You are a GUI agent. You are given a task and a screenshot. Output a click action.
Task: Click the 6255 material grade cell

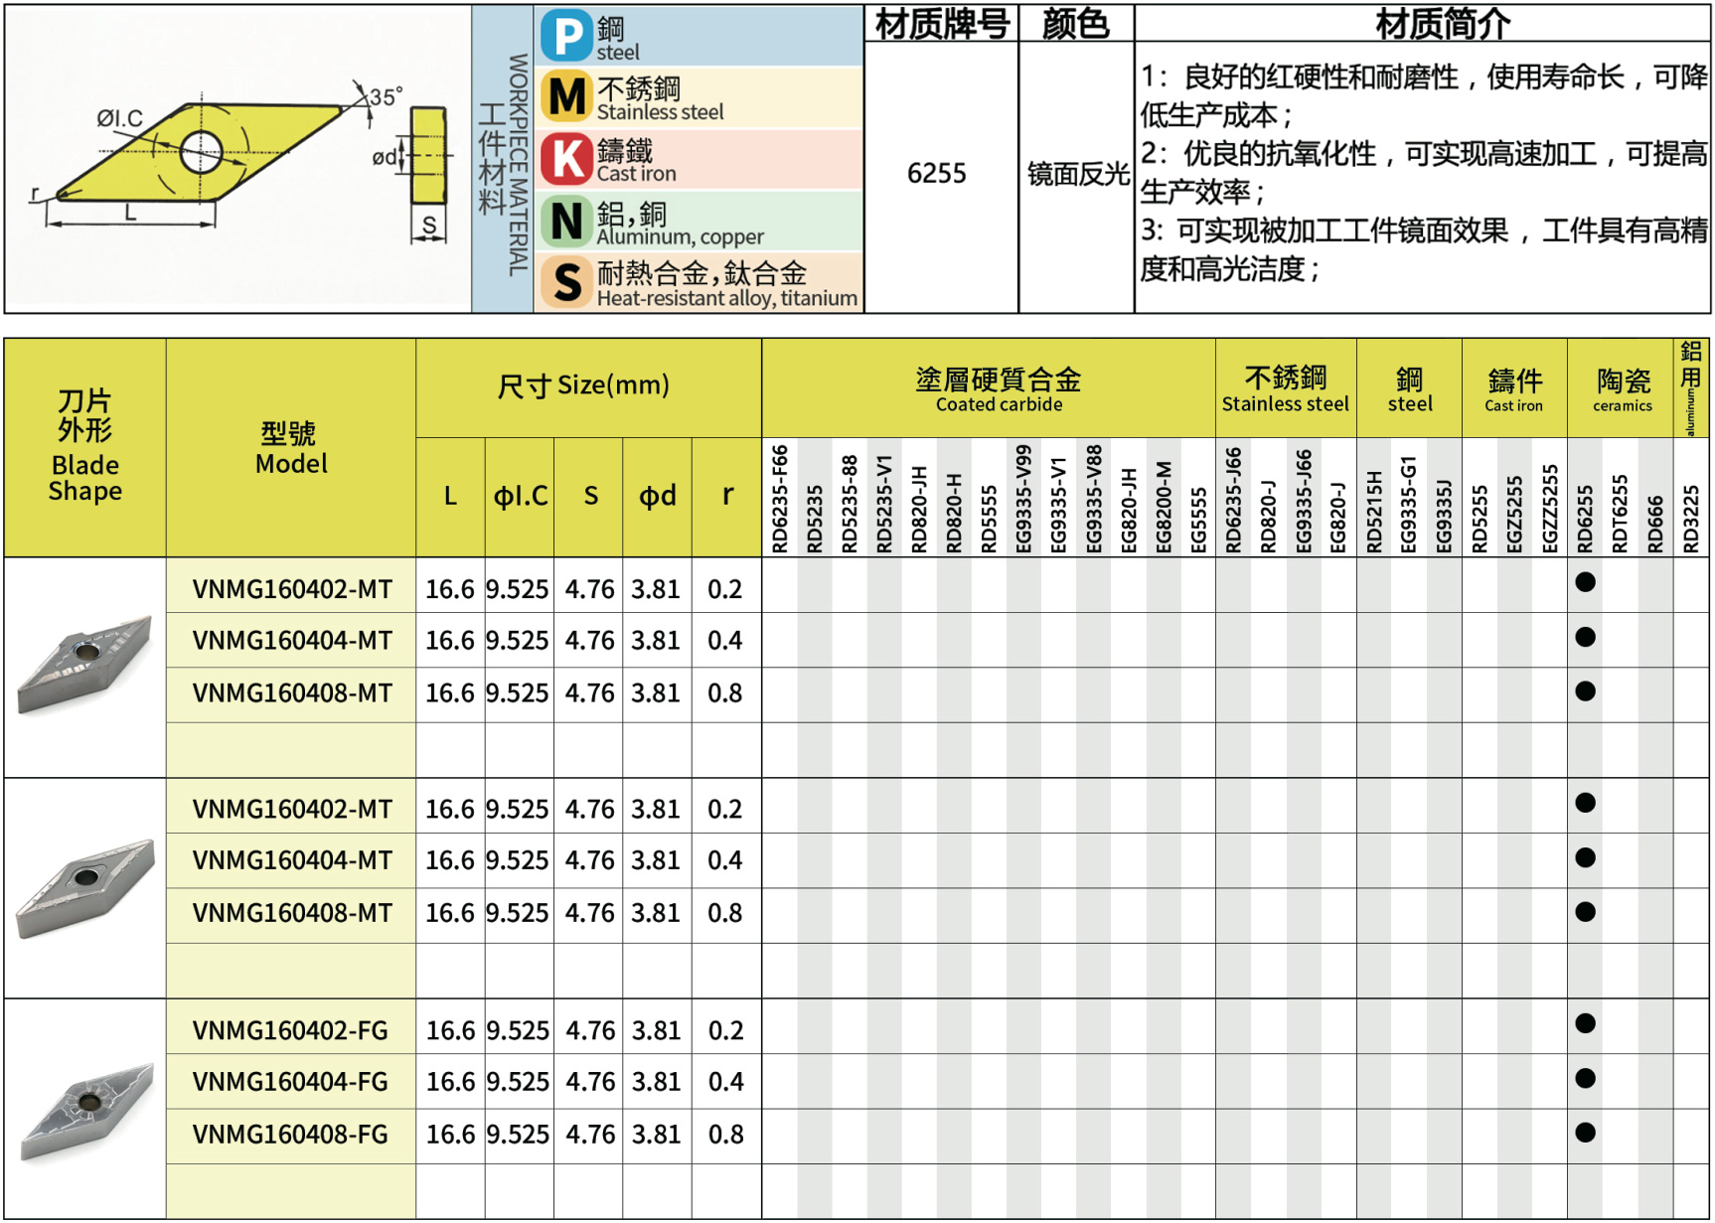[x=936, y=174]
